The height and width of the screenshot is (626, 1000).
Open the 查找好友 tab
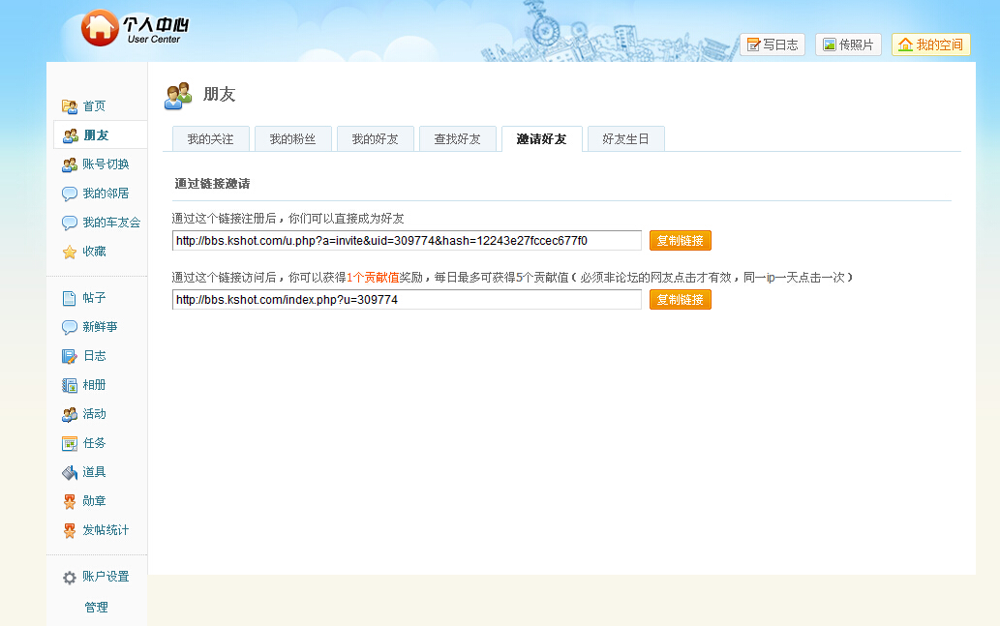pos(457,139)
